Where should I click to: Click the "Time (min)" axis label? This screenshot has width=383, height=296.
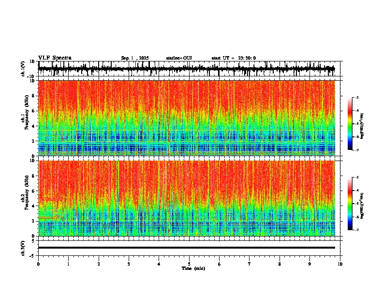(x=193, y=268)
